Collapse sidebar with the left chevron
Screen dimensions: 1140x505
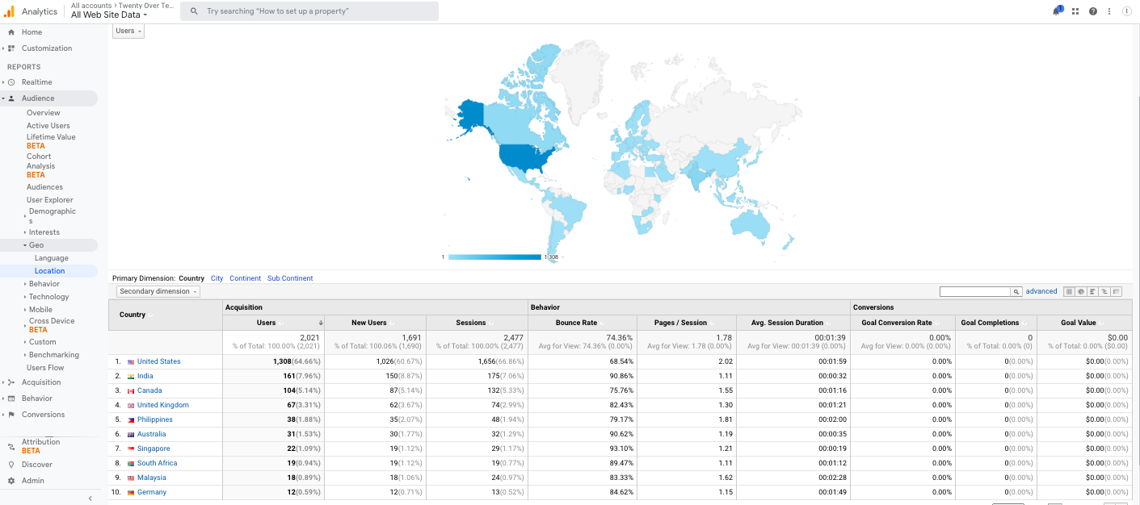[90, 499]
